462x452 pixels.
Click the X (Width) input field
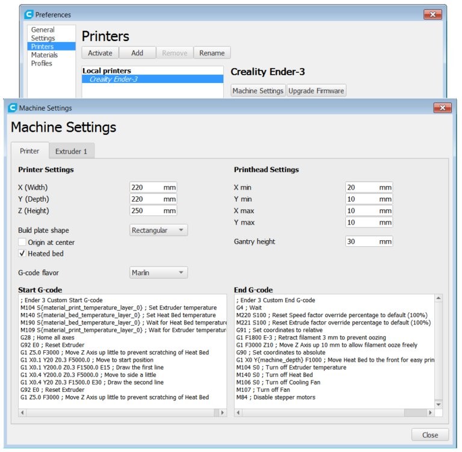[x=146, y=187]
